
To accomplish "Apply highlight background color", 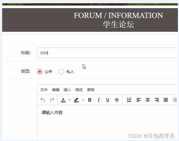I will [76, 100].
